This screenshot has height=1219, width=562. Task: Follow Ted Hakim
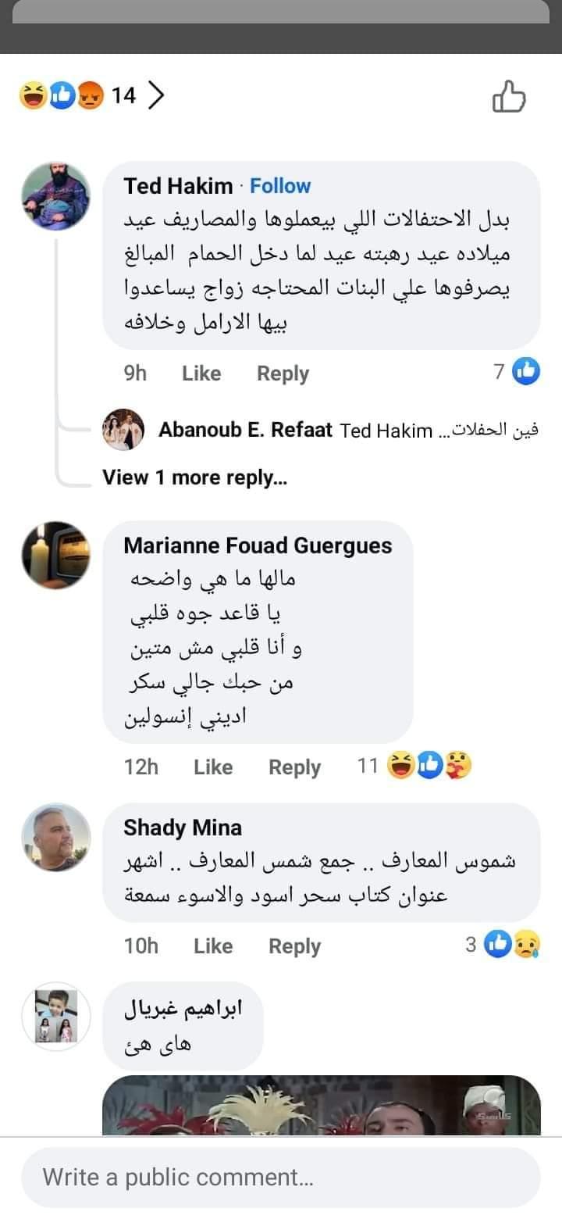click(279, 186)
